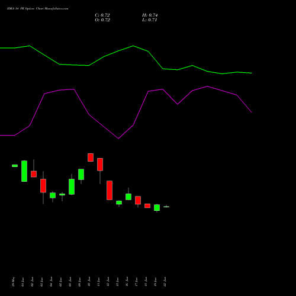Select the 10 Jun date label
The width and height of the screenshot is (296, 296).
[x=89, y=282]
